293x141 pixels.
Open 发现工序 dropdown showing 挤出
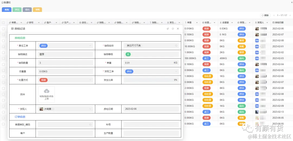point(151,71)
